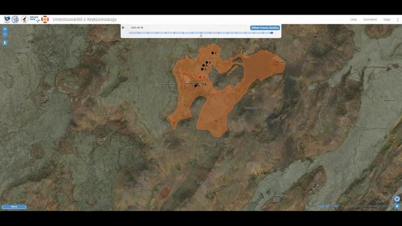Zoom out with the minus button
Image resolution: width=402 pixels, height=226 pixels.
tap(5, 35)
